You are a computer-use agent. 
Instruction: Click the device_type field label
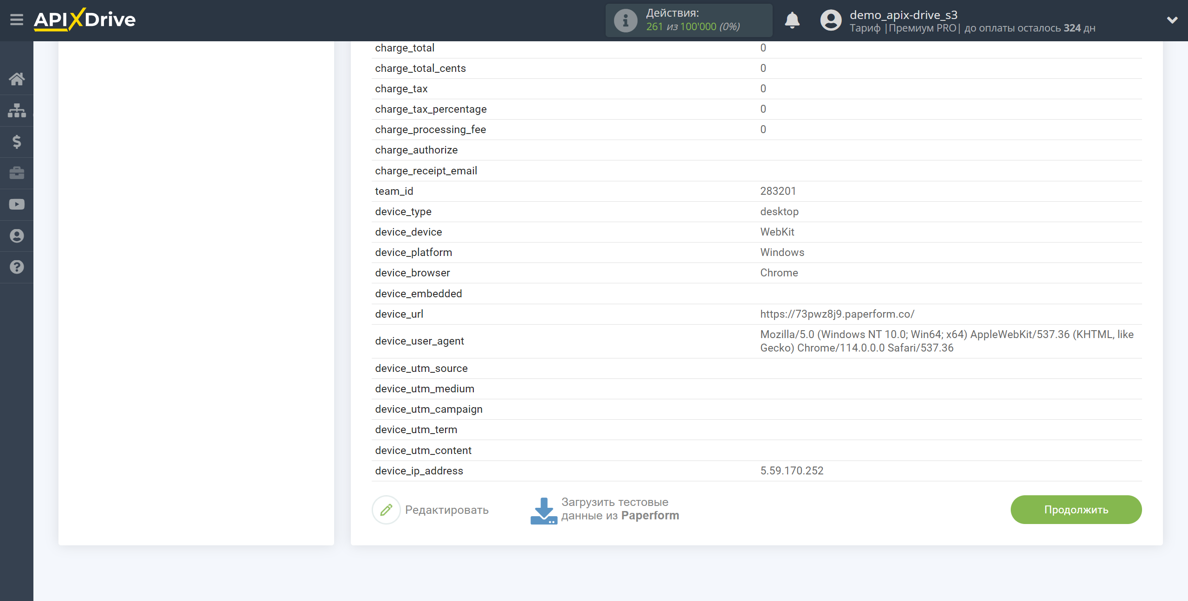(403, 211)
